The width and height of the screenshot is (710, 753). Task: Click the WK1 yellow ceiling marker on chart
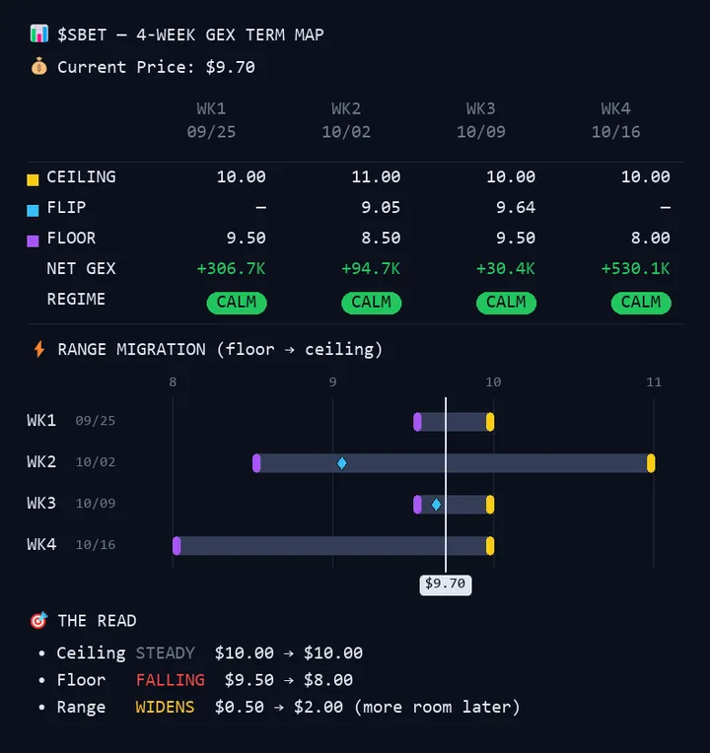click(x=490, y=422)
